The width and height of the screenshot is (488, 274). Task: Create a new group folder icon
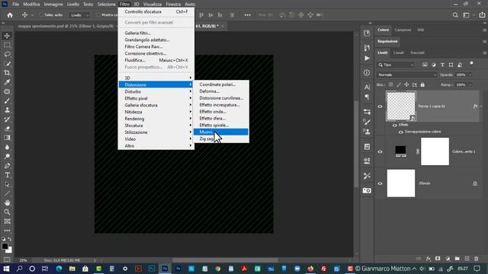point(457,259)
